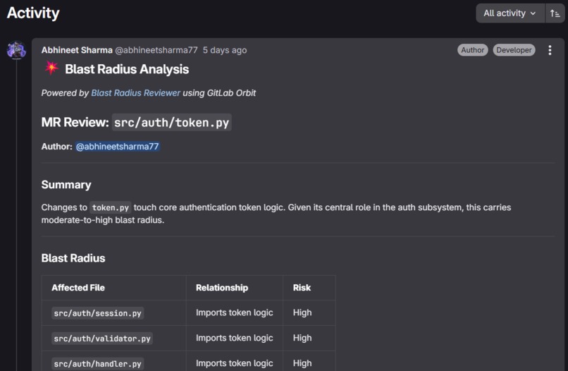568x371 pixels.
Task: Click the Developer badge
Action: [514, 50]
